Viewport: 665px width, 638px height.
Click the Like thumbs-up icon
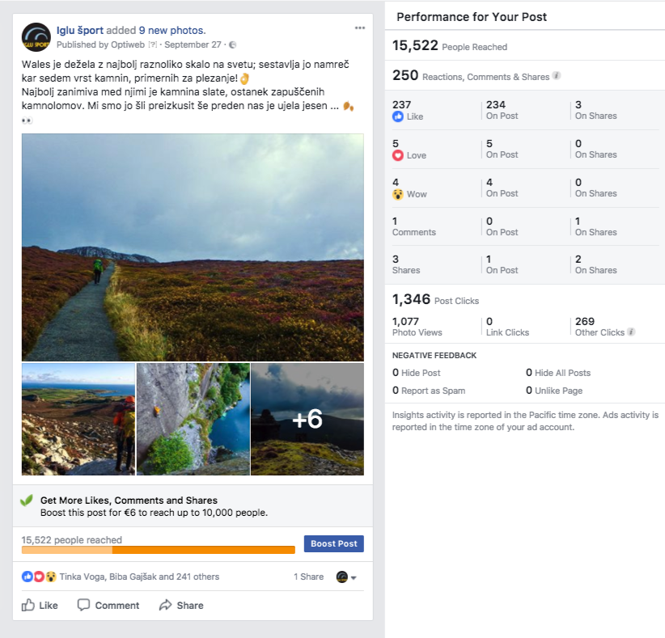[28, 605]
